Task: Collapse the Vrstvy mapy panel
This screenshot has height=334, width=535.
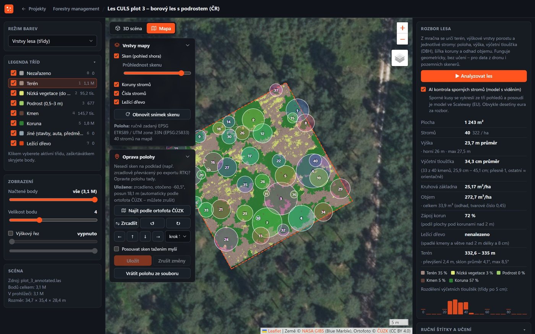Action: click(187, 45)
